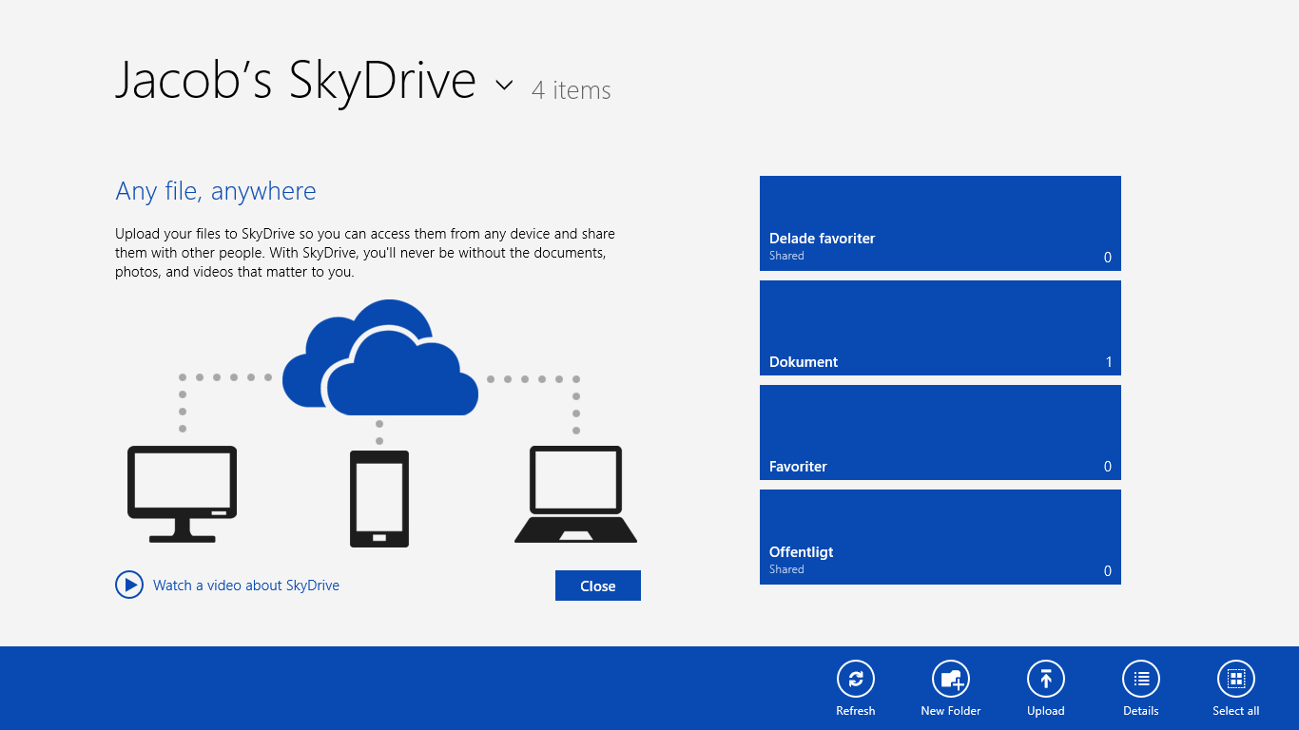Open the Jacob's SkyDrive title menu
The height and width of the screenshot is (730, 1299).
coord(295,81)
